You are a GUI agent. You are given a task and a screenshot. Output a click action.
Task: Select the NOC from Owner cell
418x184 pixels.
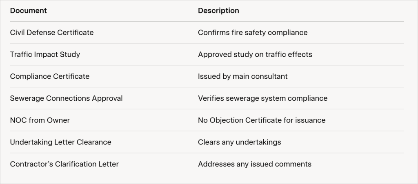(40, 120)
